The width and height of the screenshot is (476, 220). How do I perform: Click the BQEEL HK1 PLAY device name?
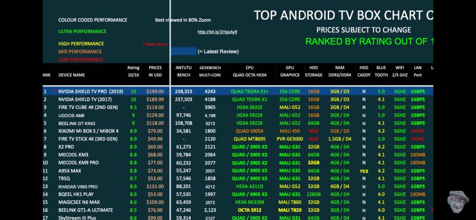click(76, 194)
